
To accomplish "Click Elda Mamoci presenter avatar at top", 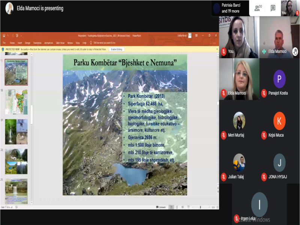I will tap(9, 8).
